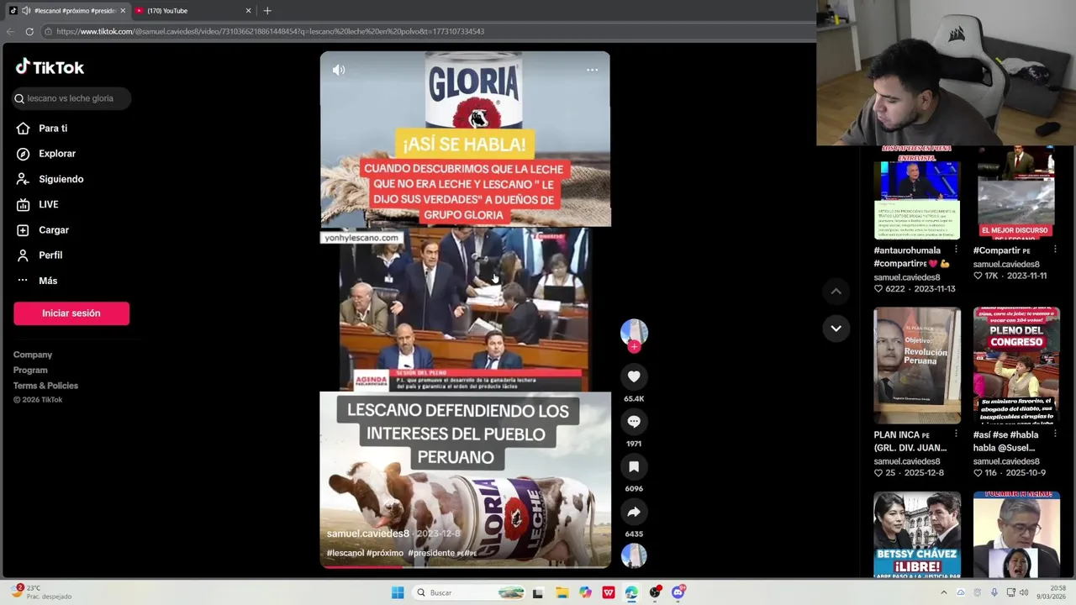This screenshot has height=605, width=1076.
Task: Click the search magnifier icon in TikTok
Action: pos(18,98)
